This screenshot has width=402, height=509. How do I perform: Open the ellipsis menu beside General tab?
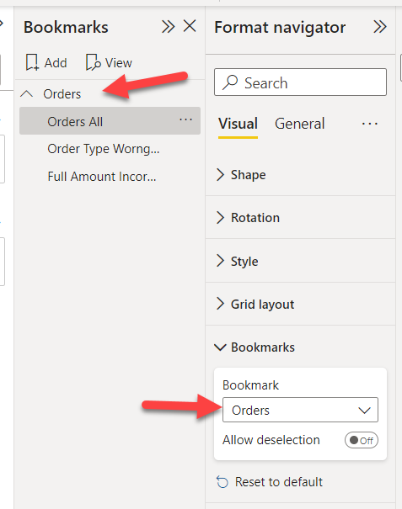point(370,124)
